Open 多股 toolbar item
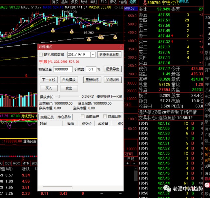 pyautogui.click(x=74, y=2)
